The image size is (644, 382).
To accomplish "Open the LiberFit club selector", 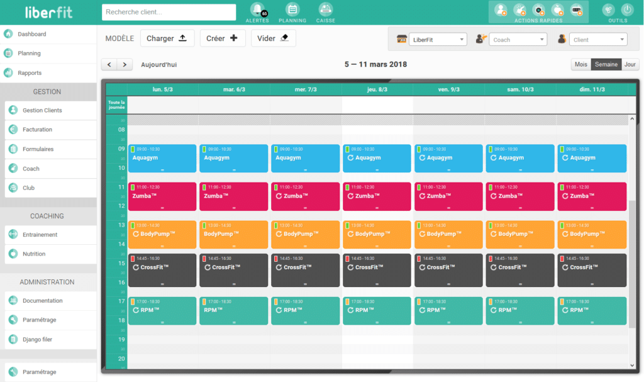I will pyautogui.click(x=438, y=39).
